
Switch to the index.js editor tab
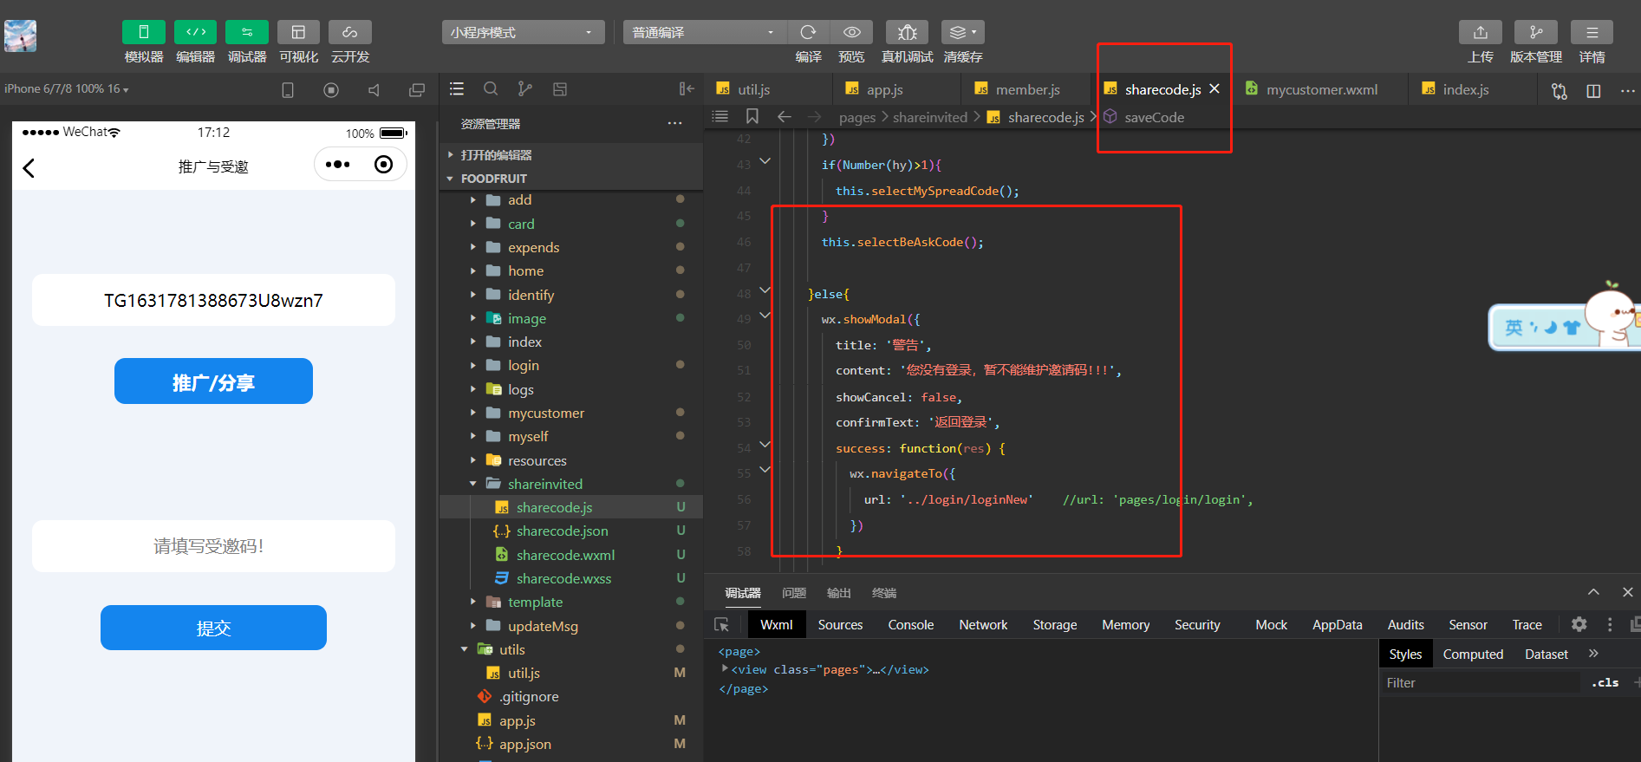tap(1465, 89)
